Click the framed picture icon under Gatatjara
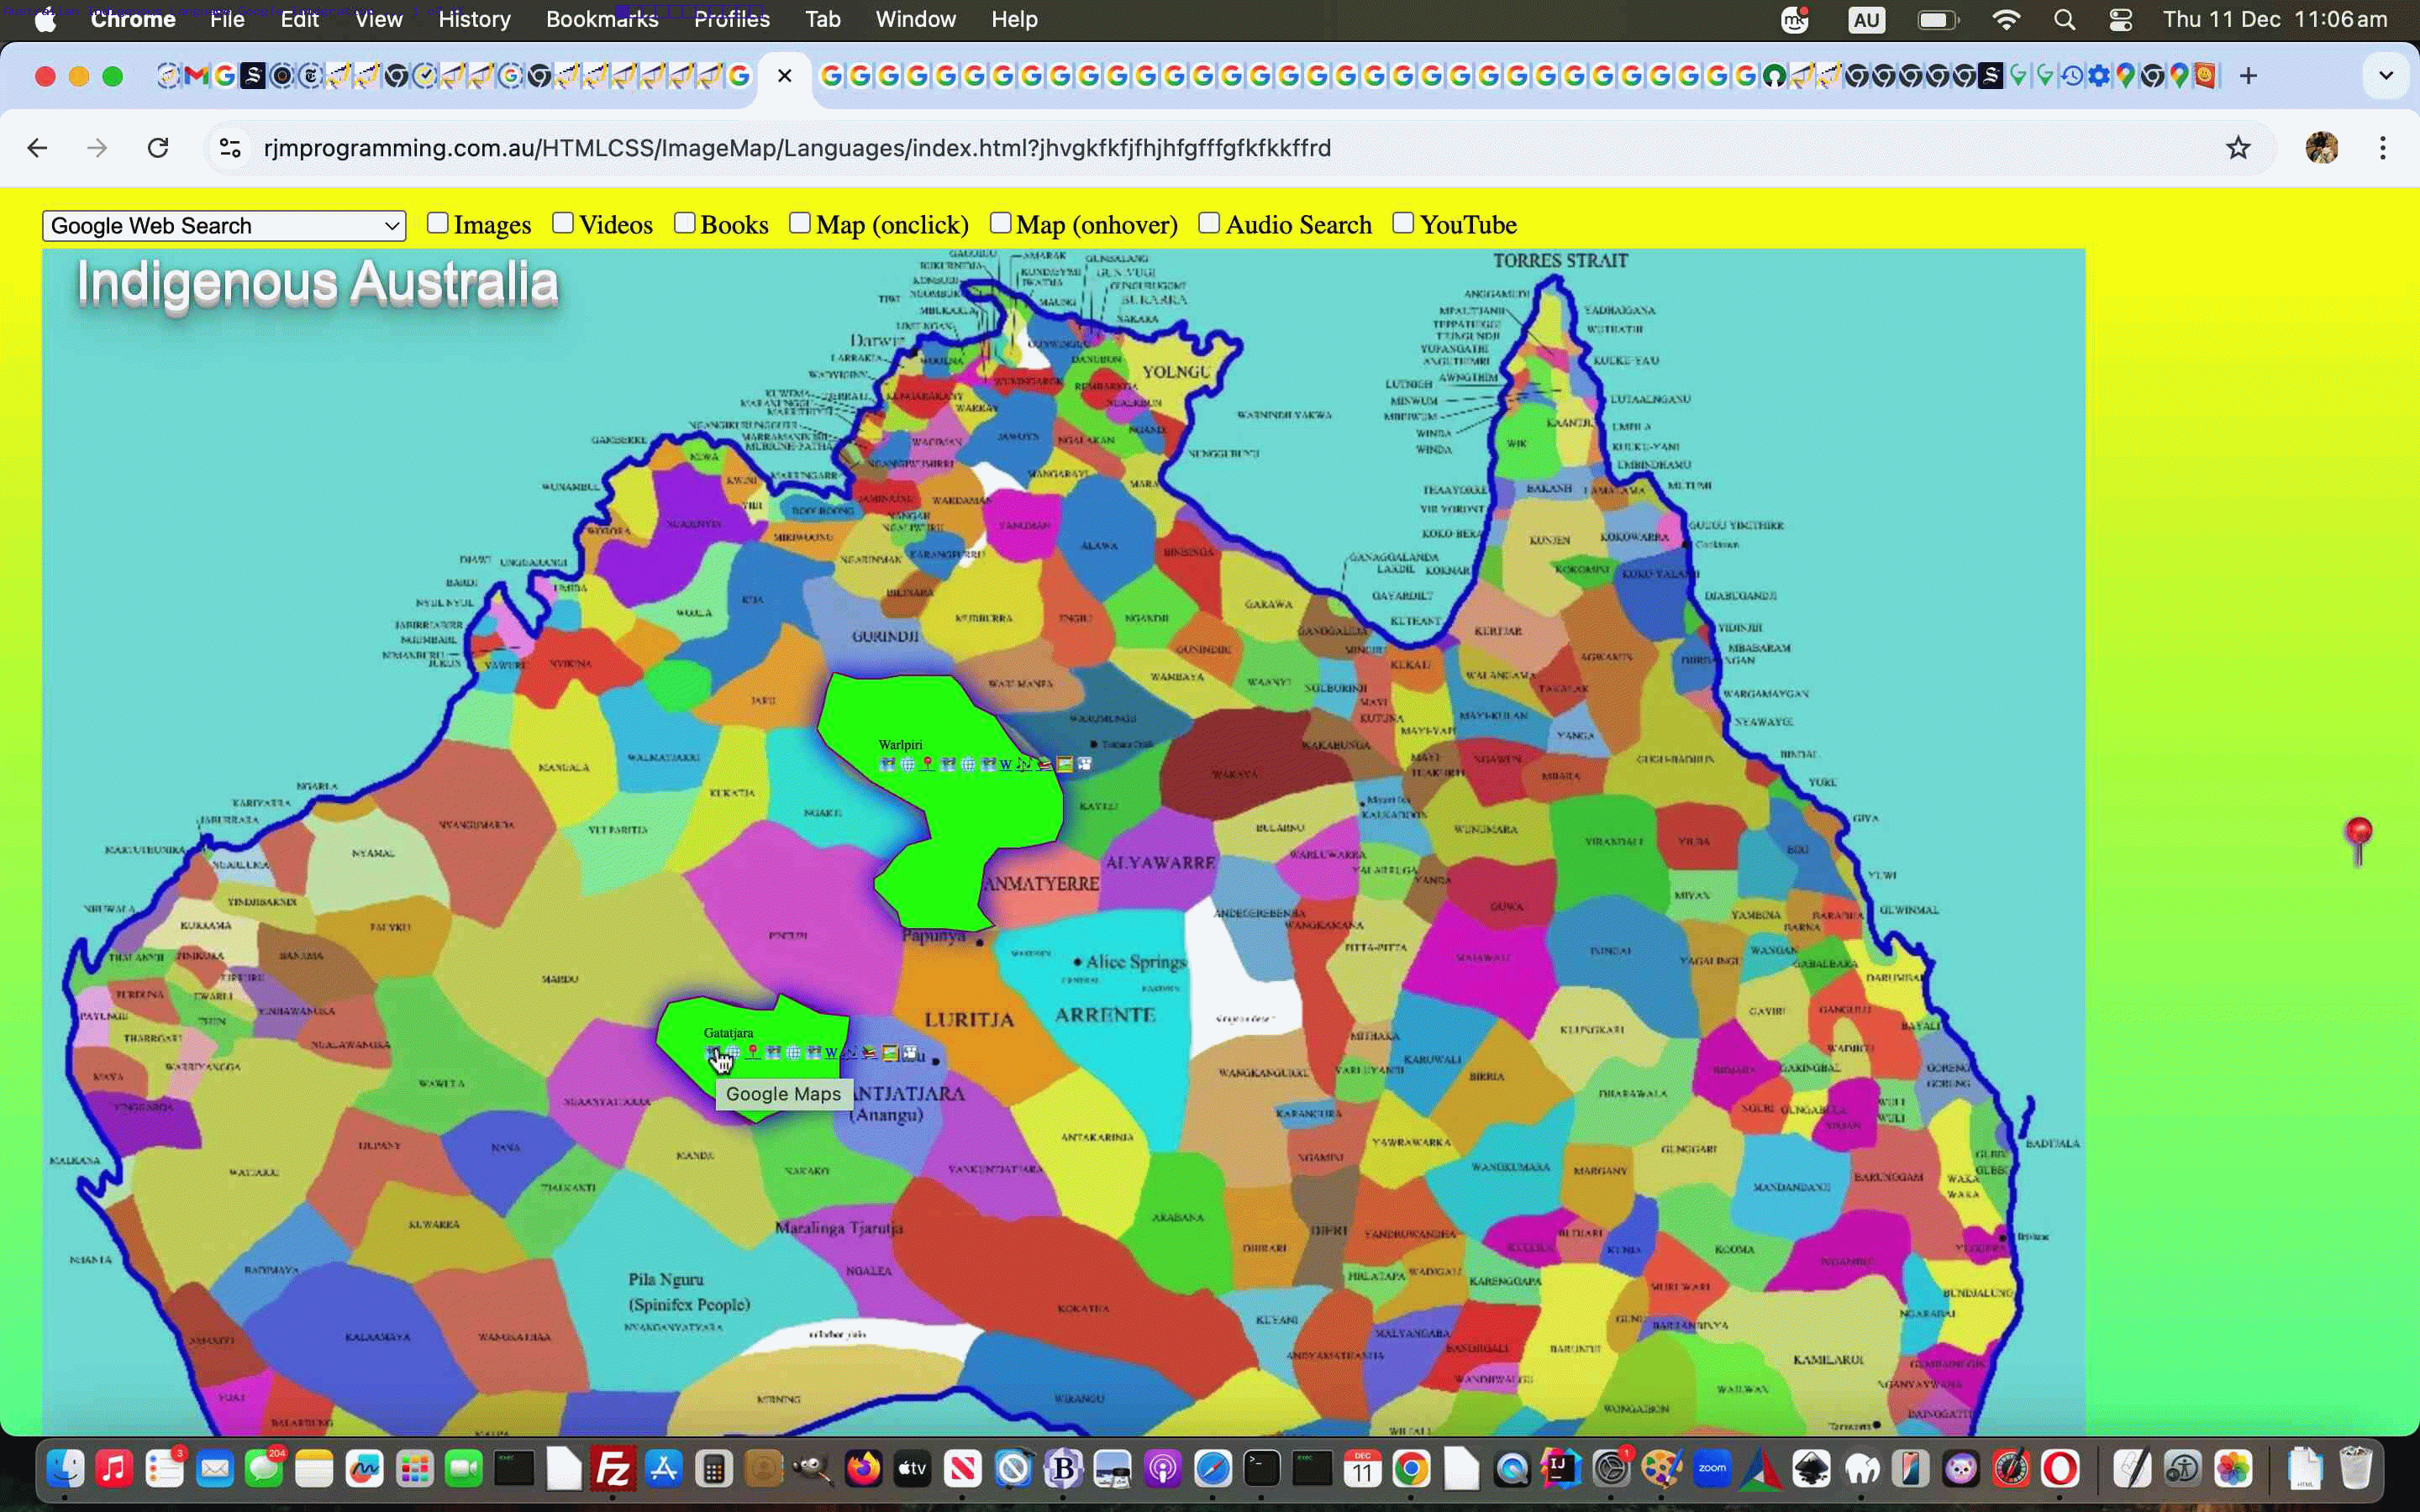 890,1053
